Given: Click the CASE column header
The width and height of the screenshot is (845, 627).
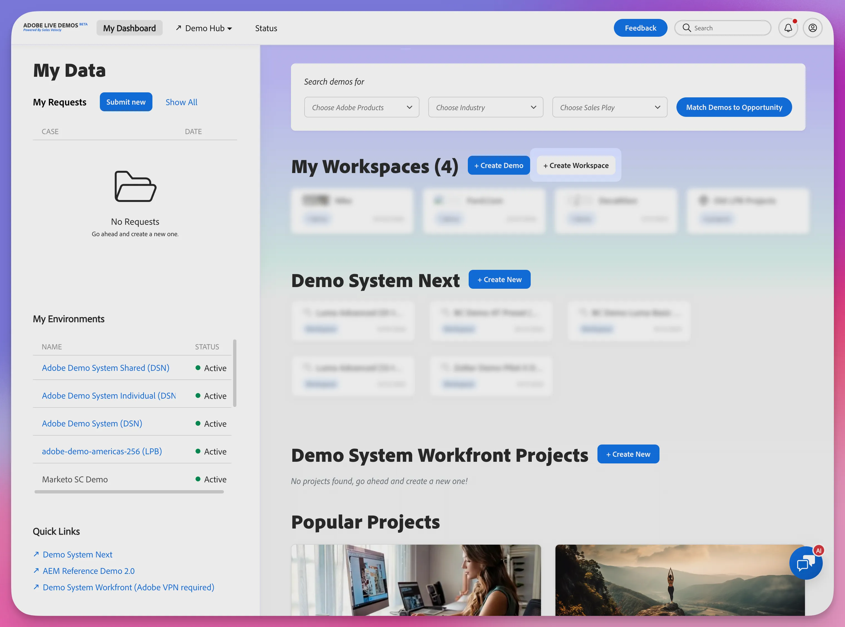Looking at the screenshot, I should 50,131.
